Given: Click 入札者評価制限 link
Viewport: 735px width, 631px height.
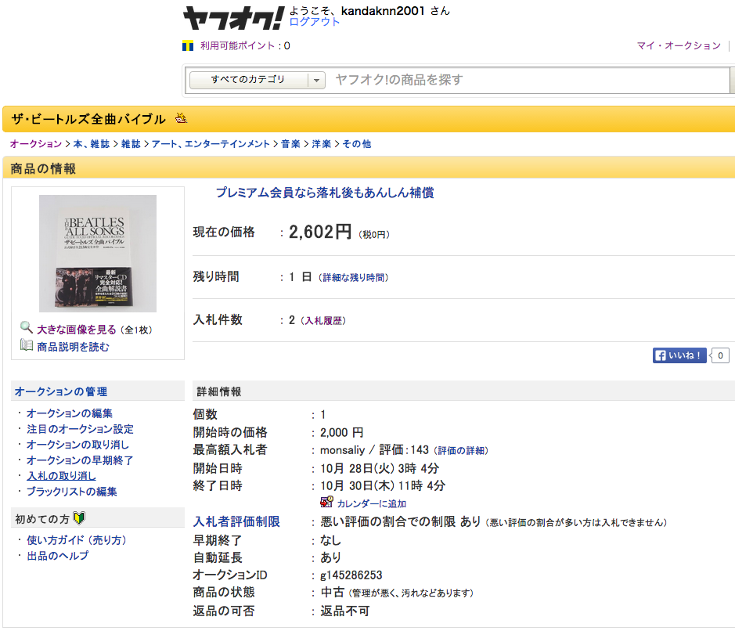Looking at the screenshot, I should (x=236, y=521).
